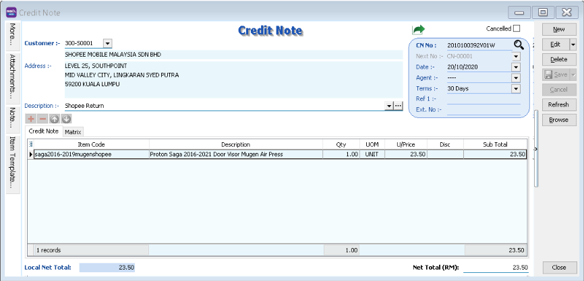Click the New button
This screenshot has width=584, height=281.
tap(558, 30)
